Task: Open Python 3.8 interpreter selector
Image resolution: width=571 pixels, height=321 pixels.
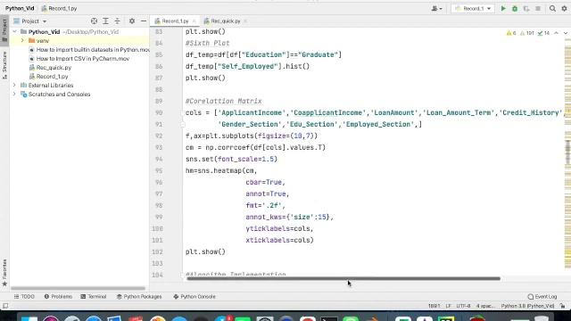Action: pos(527,306)
